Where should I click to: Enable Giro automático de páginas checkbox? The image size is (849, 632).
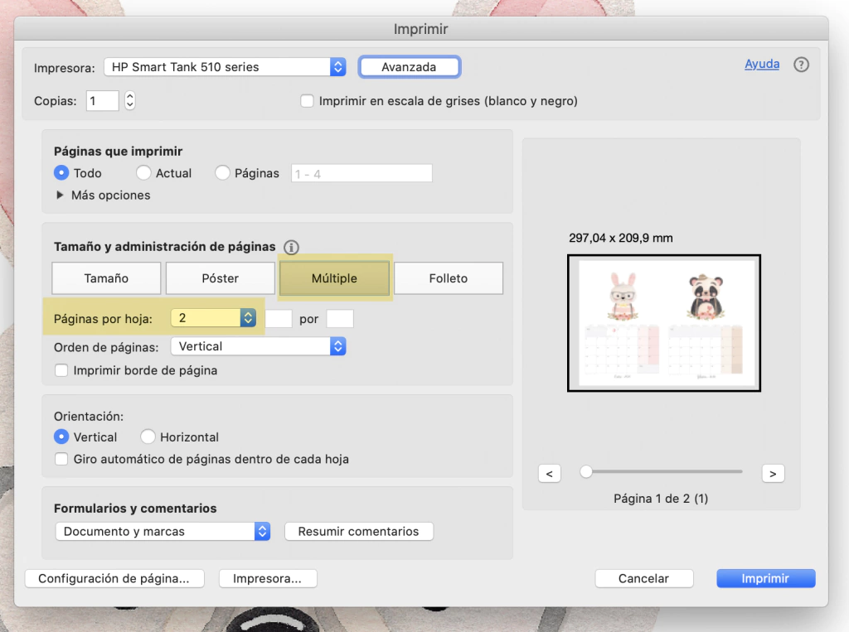(61, 459)
